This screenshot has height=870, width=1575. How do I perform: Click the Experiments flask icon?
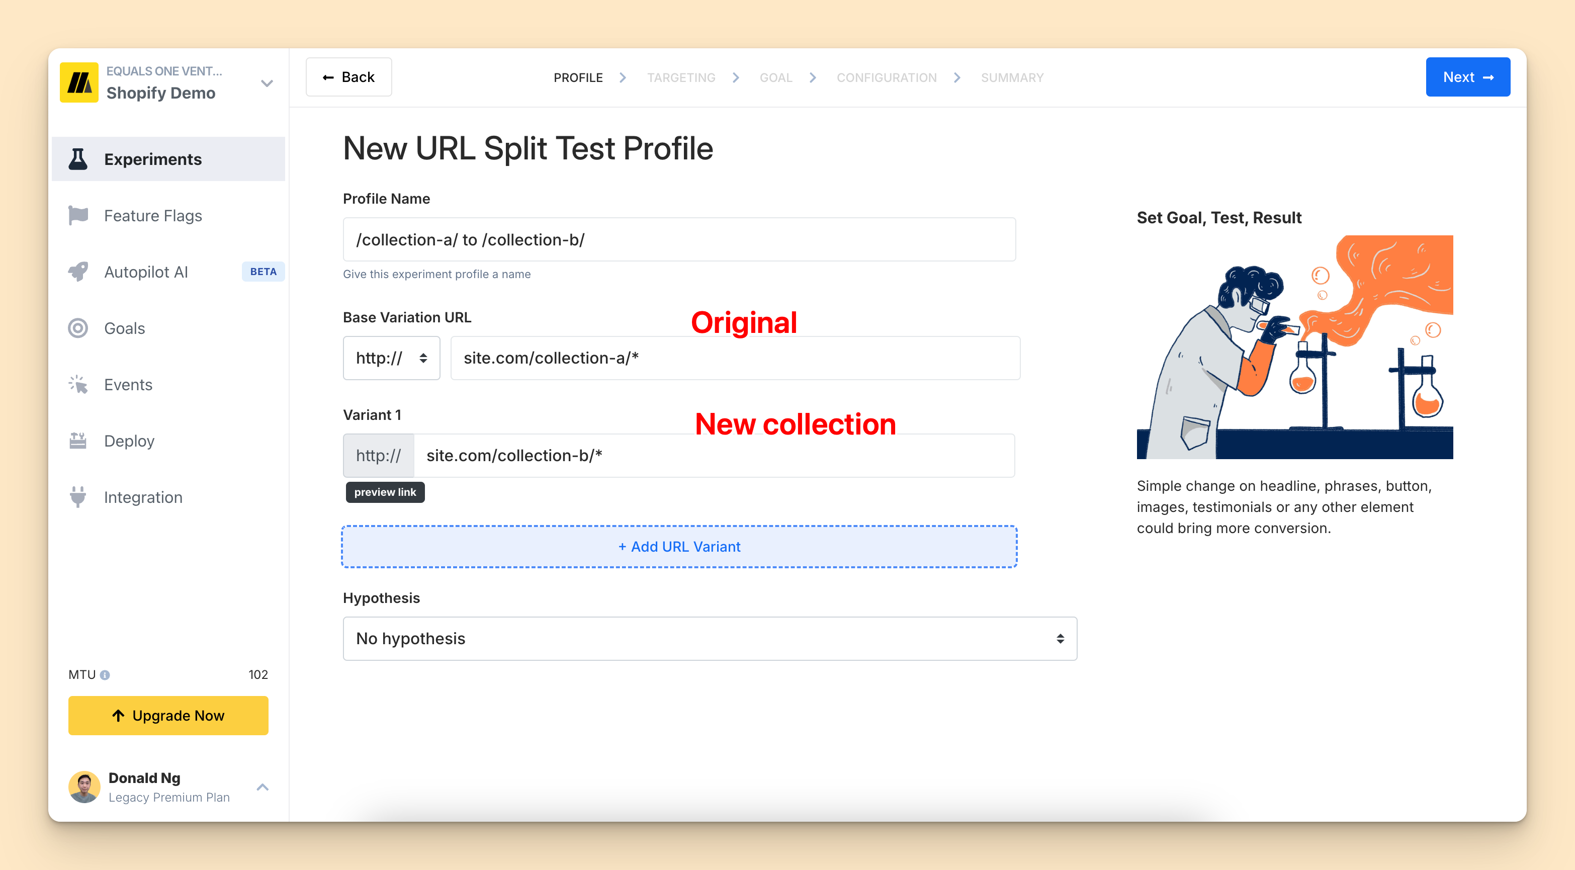pyautogui.click(x=77, y=159)
